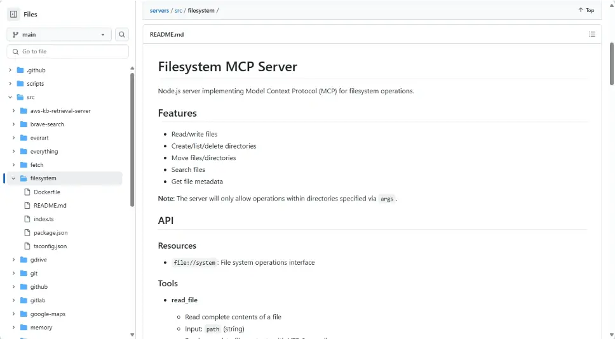Image resolution: width=615 pixels, height=339 pixels.
Task: Select tsconfig.json in the file tree
Action: pos(50,246)
